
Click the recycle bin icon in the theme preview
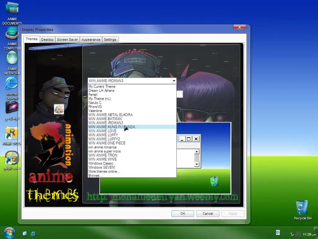click(x=214, y=181)
